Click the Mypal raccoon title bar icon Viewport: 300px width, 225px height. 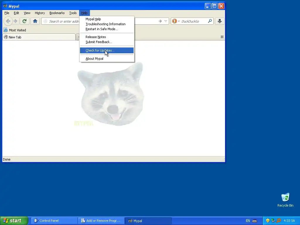pyautogui.click(x=5, y=6)
